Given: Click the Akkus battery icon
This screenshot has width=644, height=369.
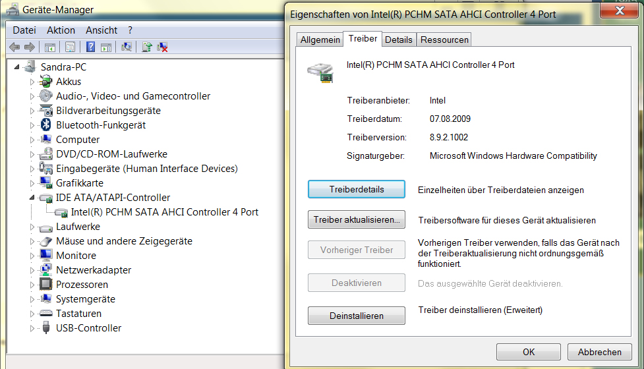Looking at the screenshot, I should (45, 82).
